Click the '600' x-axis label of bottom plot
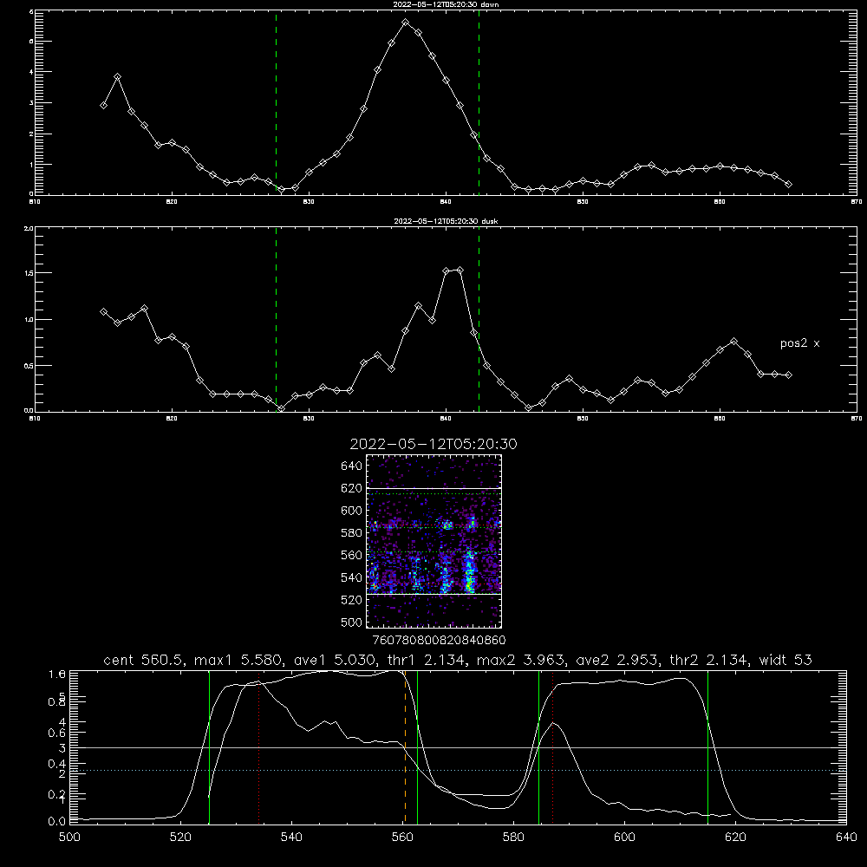867x867 pixels. click(x=625, y=838)
